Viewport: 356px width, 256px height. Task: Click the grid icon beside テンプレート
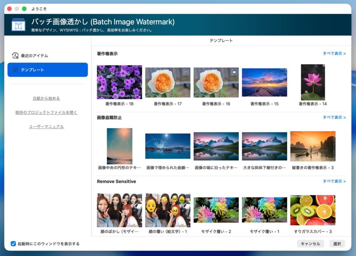[x=15, y=70]
